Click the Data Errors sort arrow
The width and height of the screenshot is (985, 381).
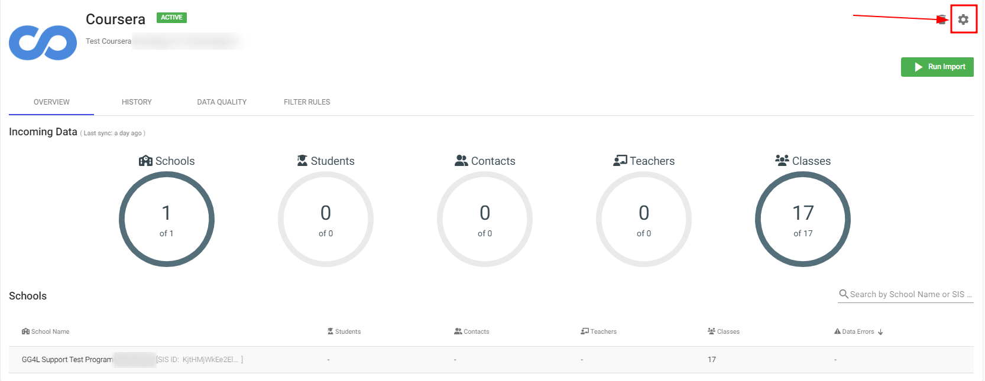click(x=880, y=332)
